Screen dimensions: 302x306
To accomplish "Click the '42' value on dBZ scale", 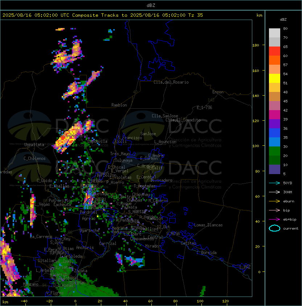I will point(285,110).
